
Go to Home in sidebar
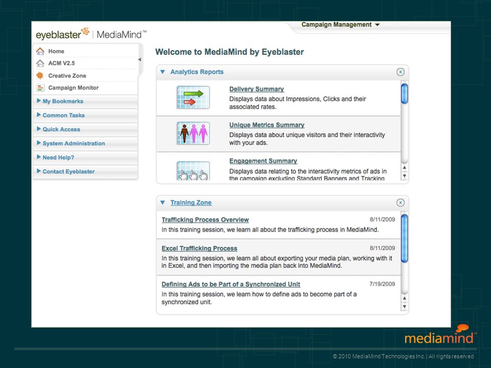click(x=56, y=51)
